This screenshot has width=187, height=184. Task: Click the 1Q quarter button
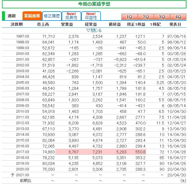click(129, 17)
